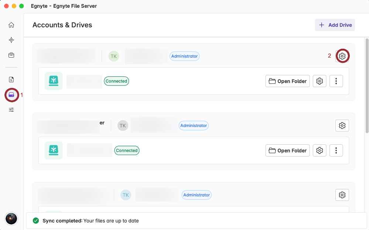Screen dimensions: 369x230
Task: Click Open Folder on the first drive
Action: click(x=288, y=81)
